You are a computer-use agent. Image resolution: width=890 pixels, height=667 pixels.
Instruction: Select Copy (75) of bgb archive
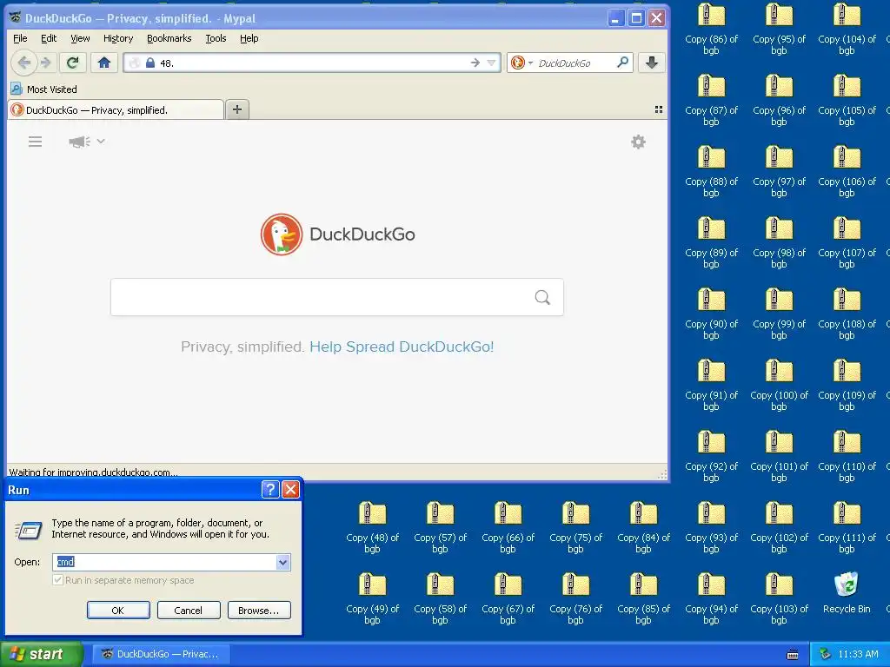575,527
